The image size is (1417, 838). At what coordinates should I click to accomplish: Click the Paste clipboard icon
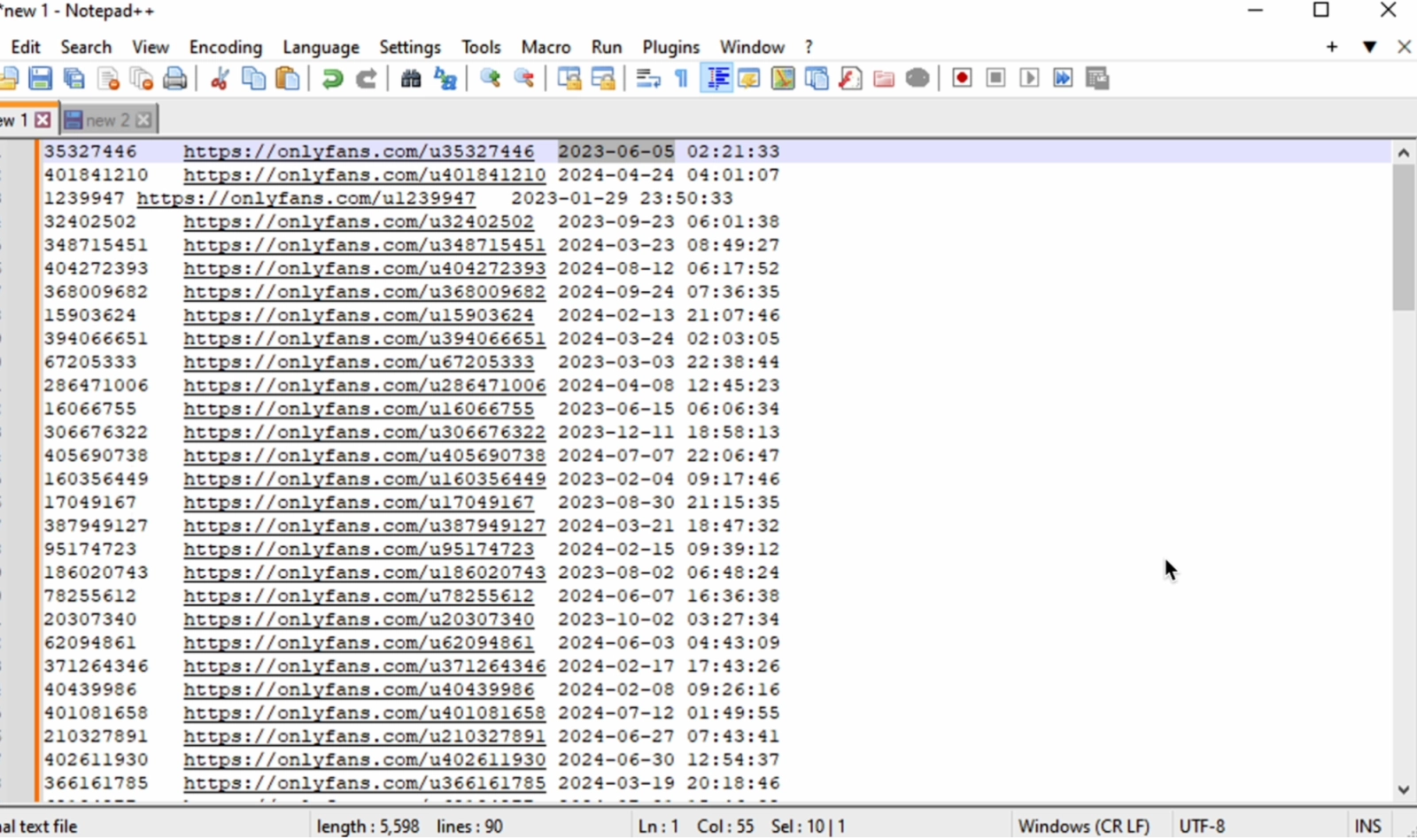tap(287, 79)
